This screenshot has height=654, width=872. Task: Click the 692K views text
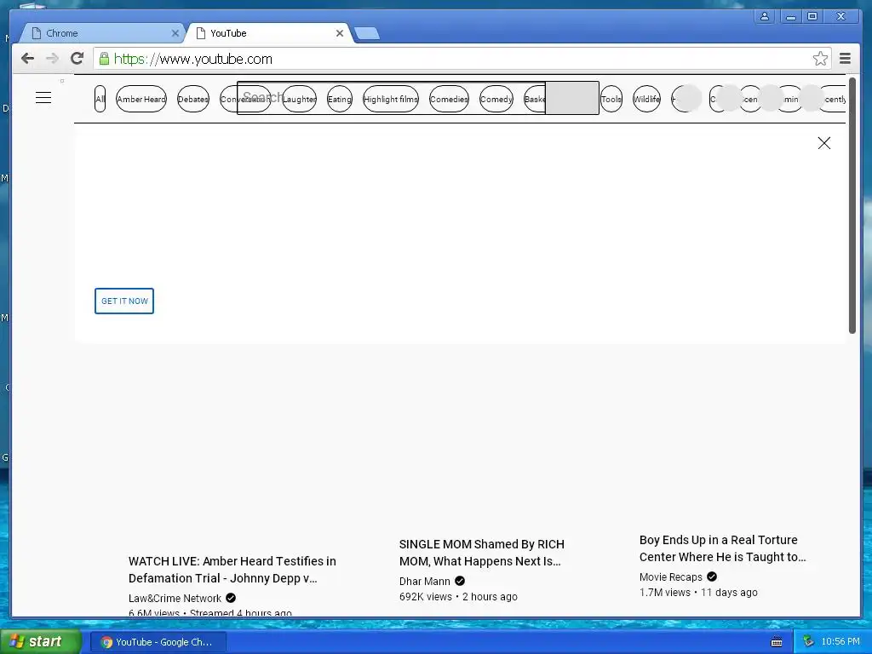tap(426, 597)
